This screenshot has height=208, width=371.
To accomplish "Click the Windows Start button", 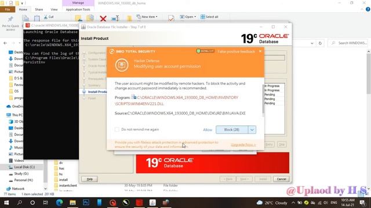I will pos(6,203).
